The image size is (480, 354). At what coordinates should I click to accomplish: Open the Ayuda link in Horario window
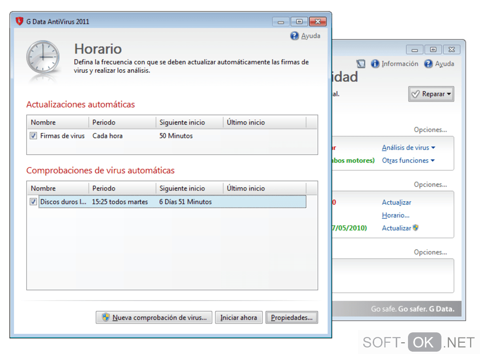(311, 36)
